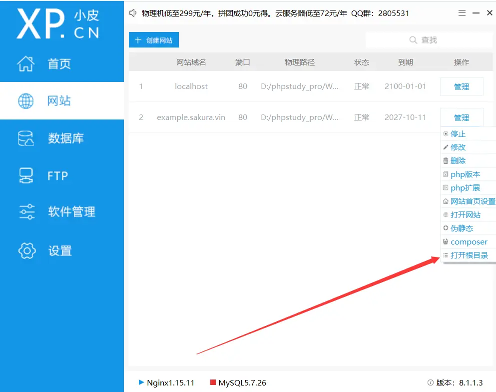Open the 管理 button for localhost
496x392 pixels.
[462, 86]
